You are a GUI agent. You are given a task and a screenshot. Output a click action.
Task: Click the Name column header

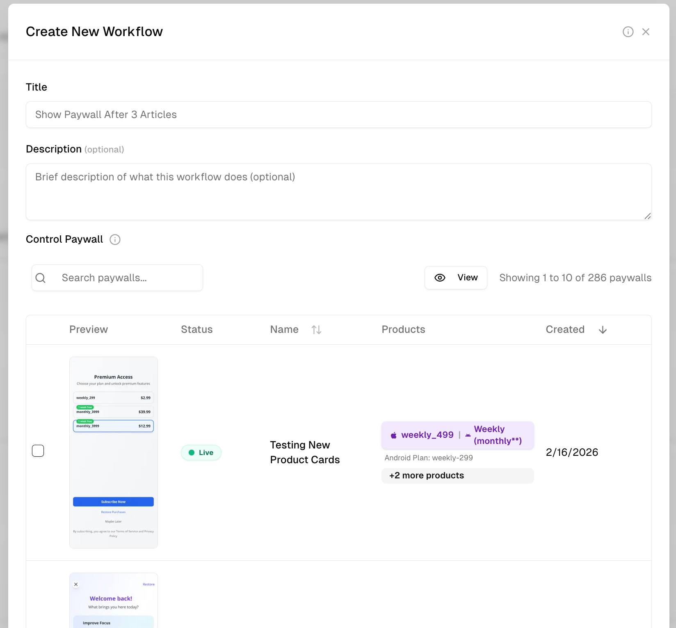(284, 330)
